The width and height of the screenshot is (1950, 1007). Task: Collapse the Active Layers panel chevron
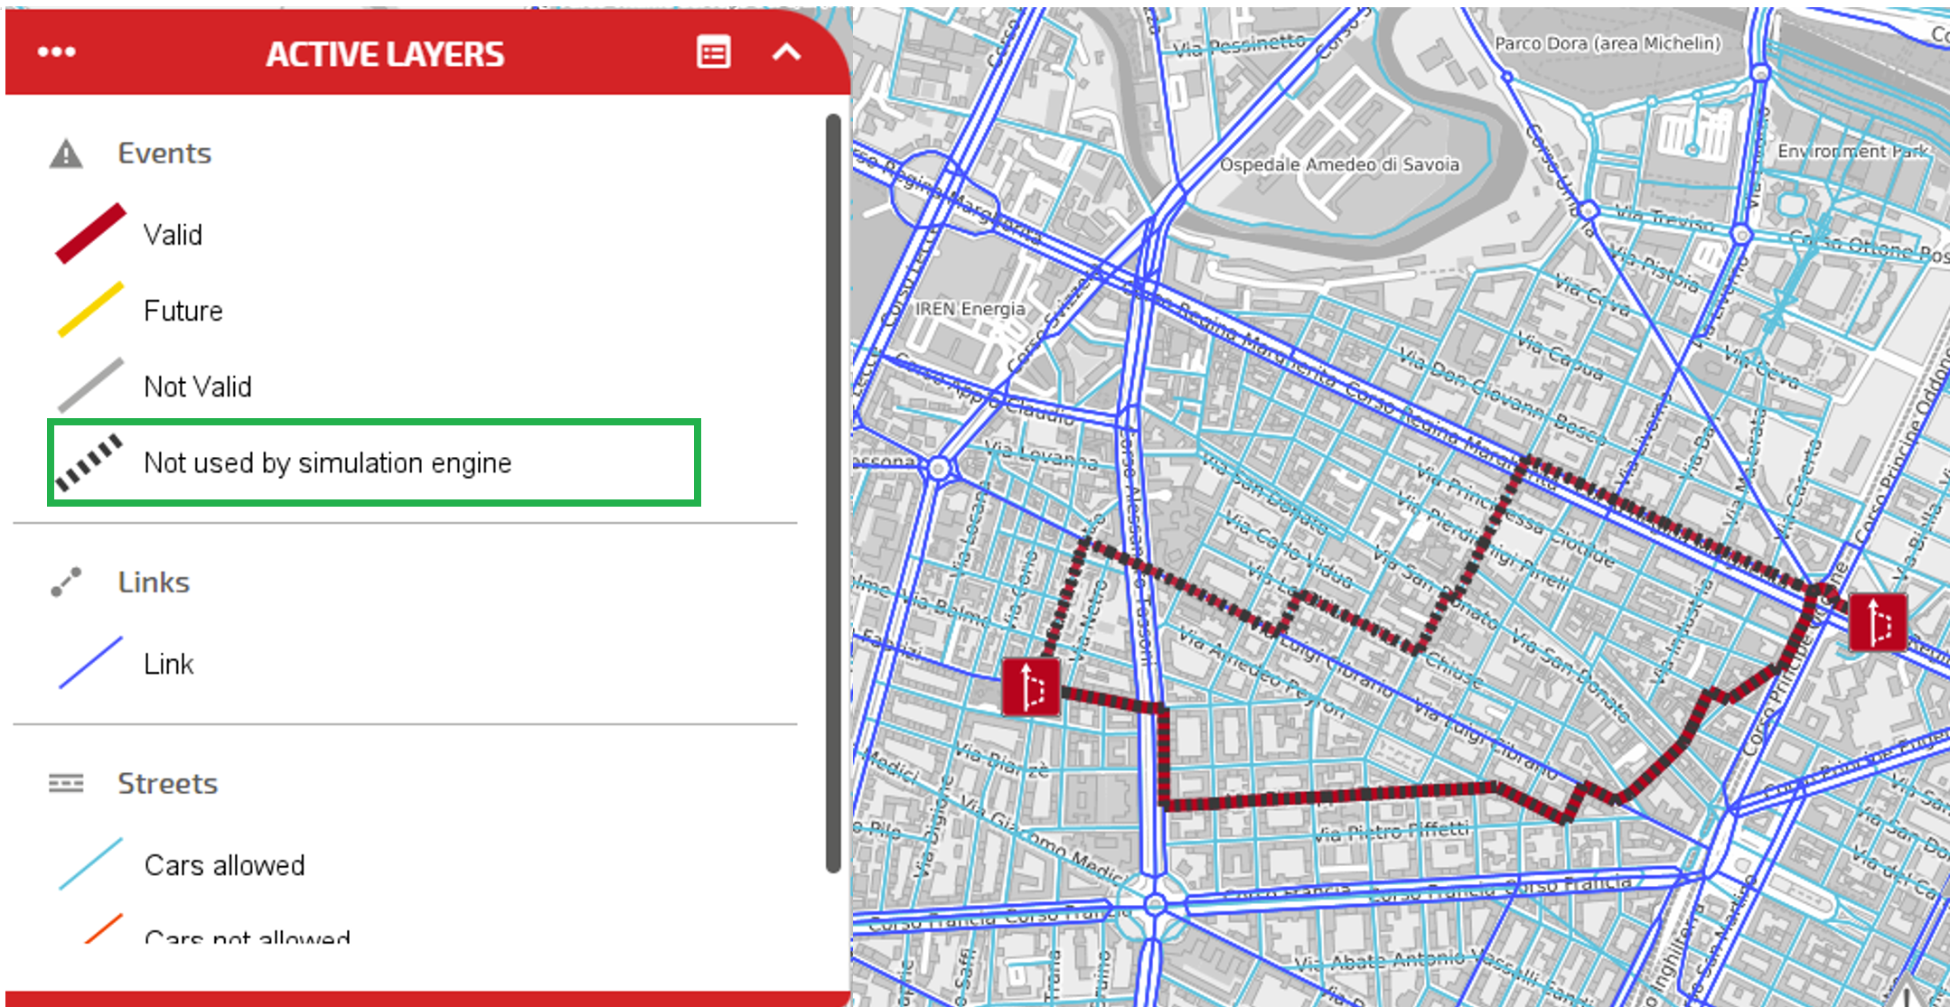[x=786, y=52]
